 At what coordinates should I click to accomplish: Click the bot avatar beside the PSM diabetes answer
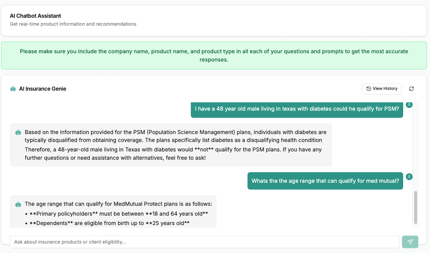pyautogui.click(x=18, y=133)
